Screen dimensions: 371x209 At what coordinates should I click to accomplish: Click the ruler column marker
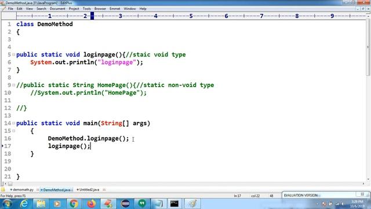click(x=92, y=16)
